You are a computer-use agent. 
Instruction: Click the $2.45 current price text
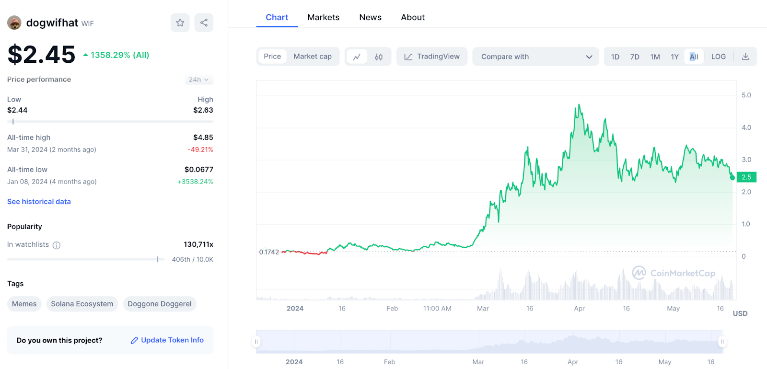click(41, 55)
